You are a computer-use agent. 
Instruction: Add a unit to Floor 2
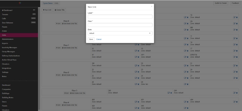pos(58,75)
